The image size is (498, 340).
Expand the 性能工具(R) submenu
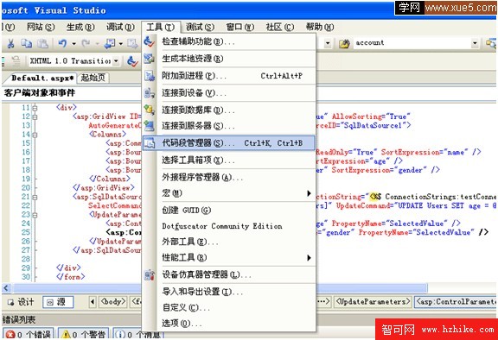[x=228, y=258]
